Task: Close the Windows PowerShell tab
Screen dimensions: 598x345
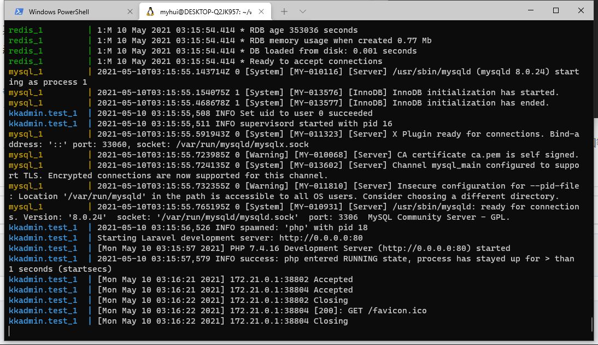Action: coord(130,11)
